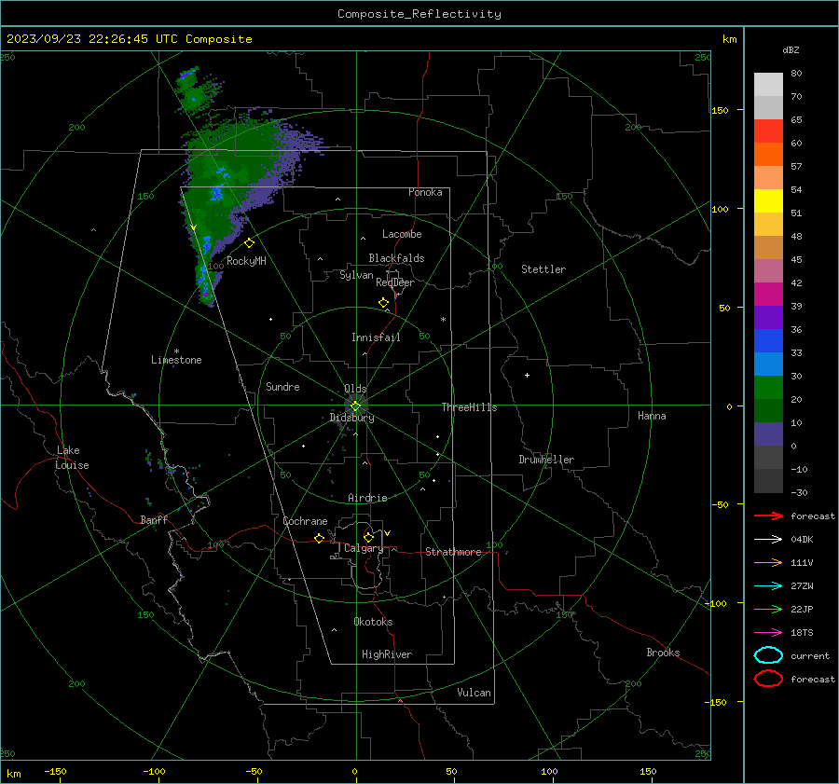The width and height of the screenshot is (839, 784).
Task: Click the 2023/09/23 22:26:45 UTC timestamp
Action: (x=92, y=39)
